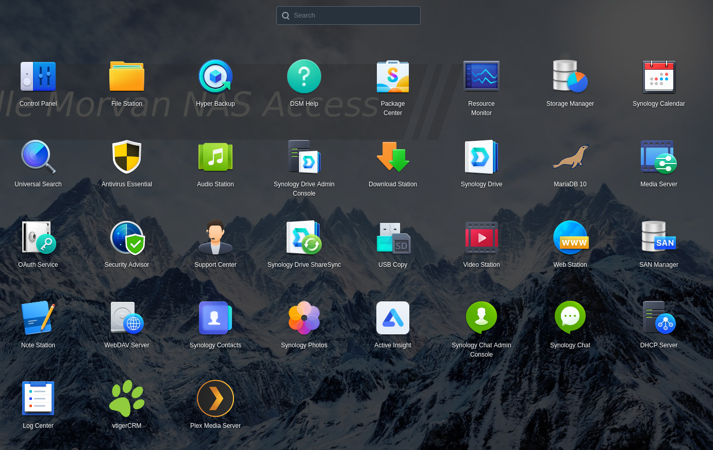Launch Download Station

tap(393, 157)
